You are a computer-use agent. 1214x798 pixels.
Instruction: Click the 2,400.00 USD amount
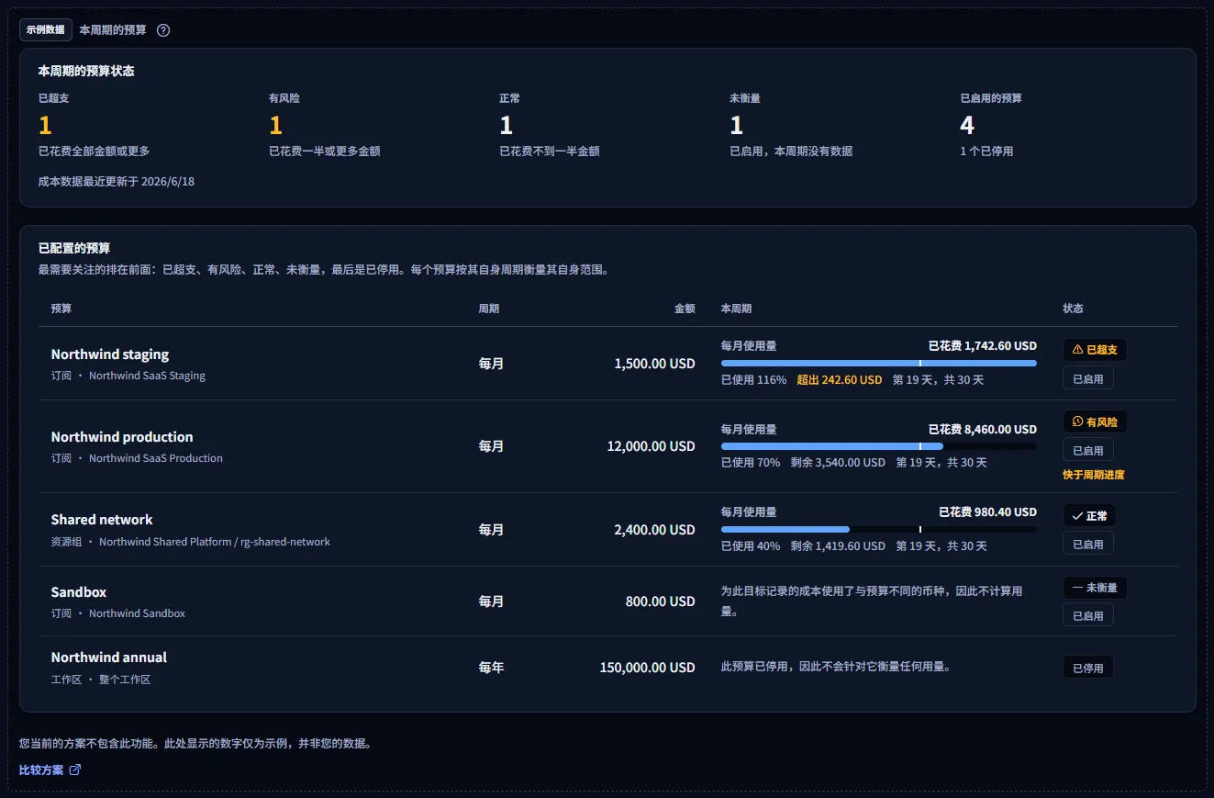click(x=655, y=530)
